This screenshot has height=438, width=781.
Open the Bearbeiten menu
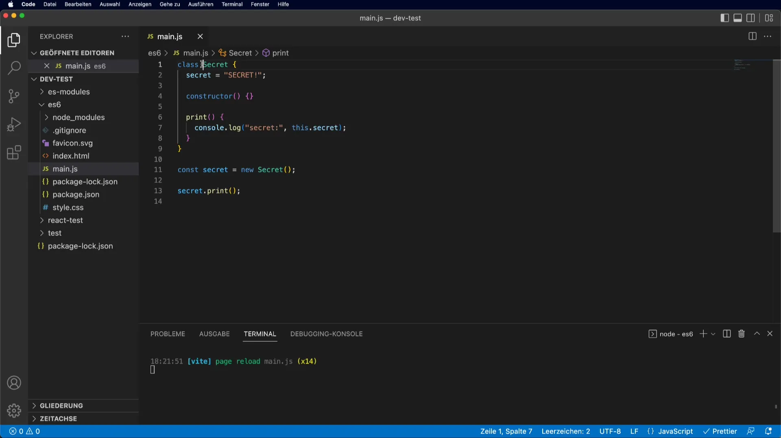[78, 4]
